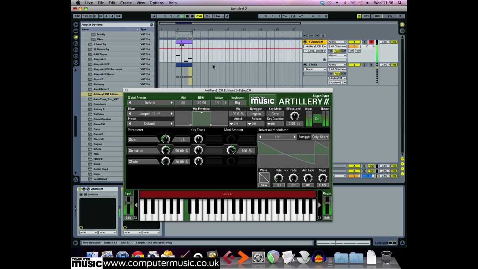Shift the Artillery keyboard range right
The width and height of the screenshot is (478, 269).
319,205
